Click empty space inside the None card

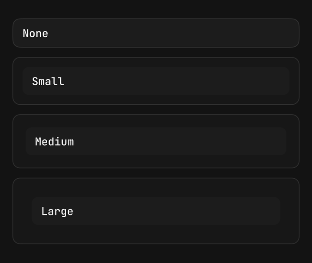point(173,33)
